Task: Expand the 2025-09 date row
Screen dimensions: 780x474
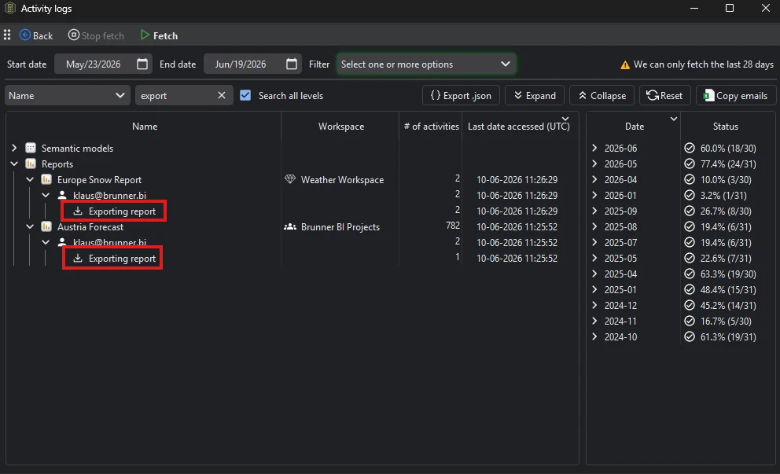Action: click(x=594, y=211)
